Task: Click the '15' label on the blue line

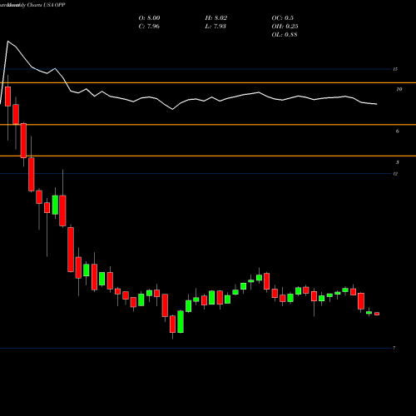Action: click(395, 69)
